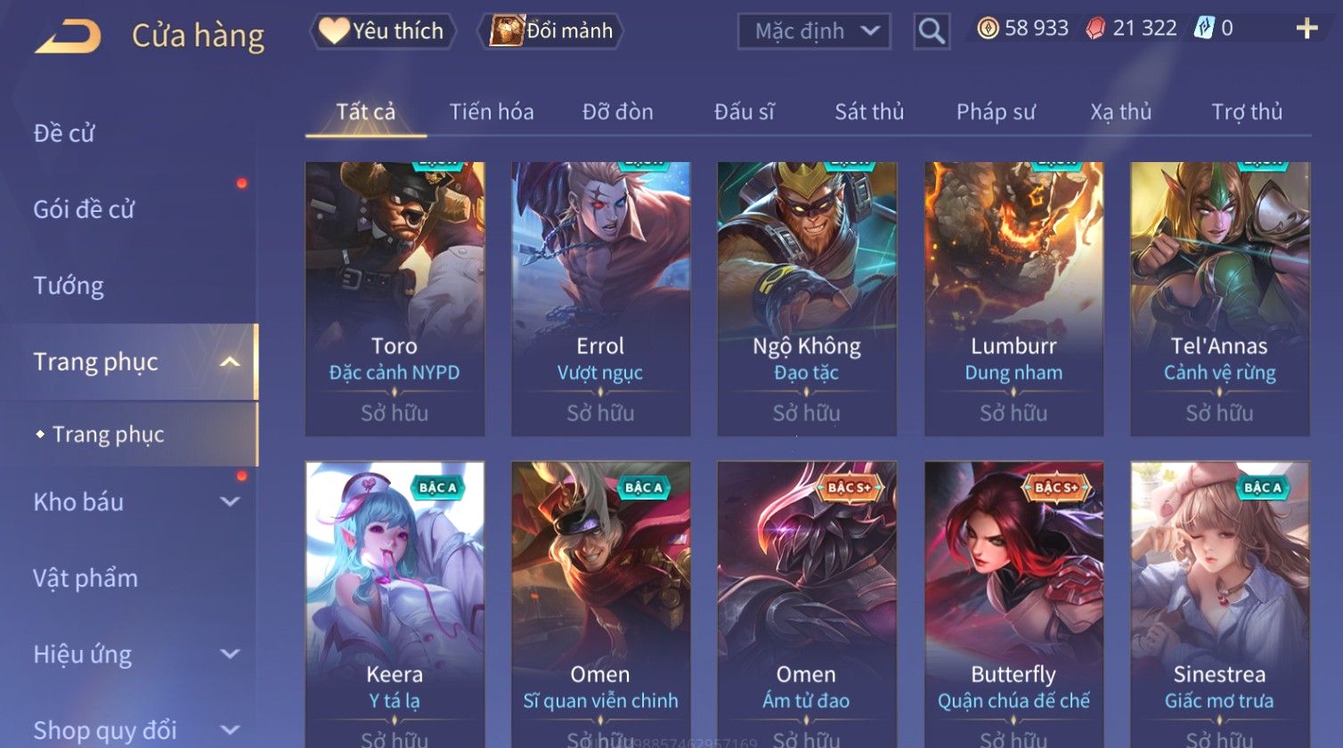Open Yêu thích heart favorites
Image resolution: width=1343 pixels, height=748 pixels.
383,31
